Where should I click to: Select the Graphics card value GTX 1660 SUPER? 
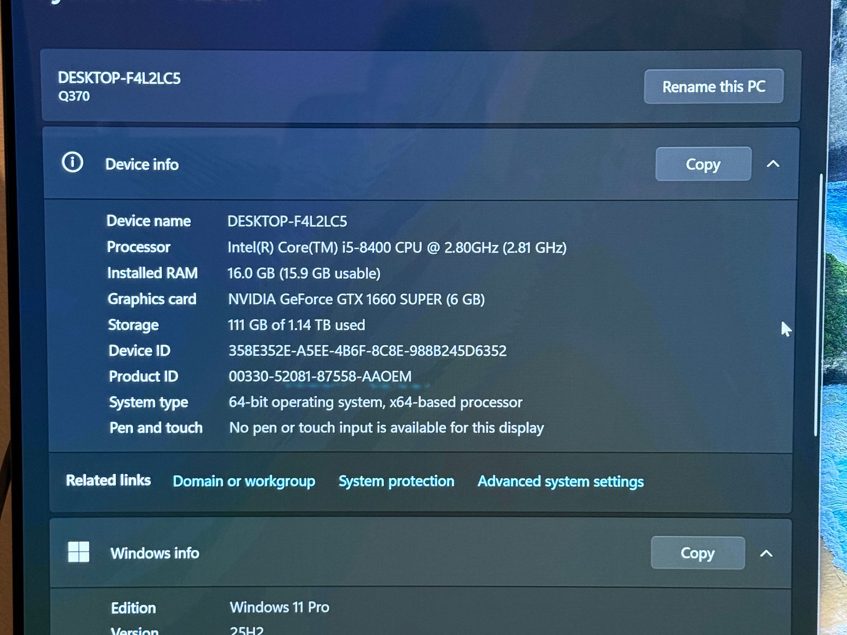(357, 299)
